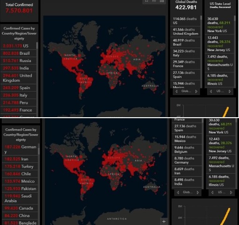Select Belgium 9.646 deaths entry
The image size is (239, 225).
coord(186,150)
